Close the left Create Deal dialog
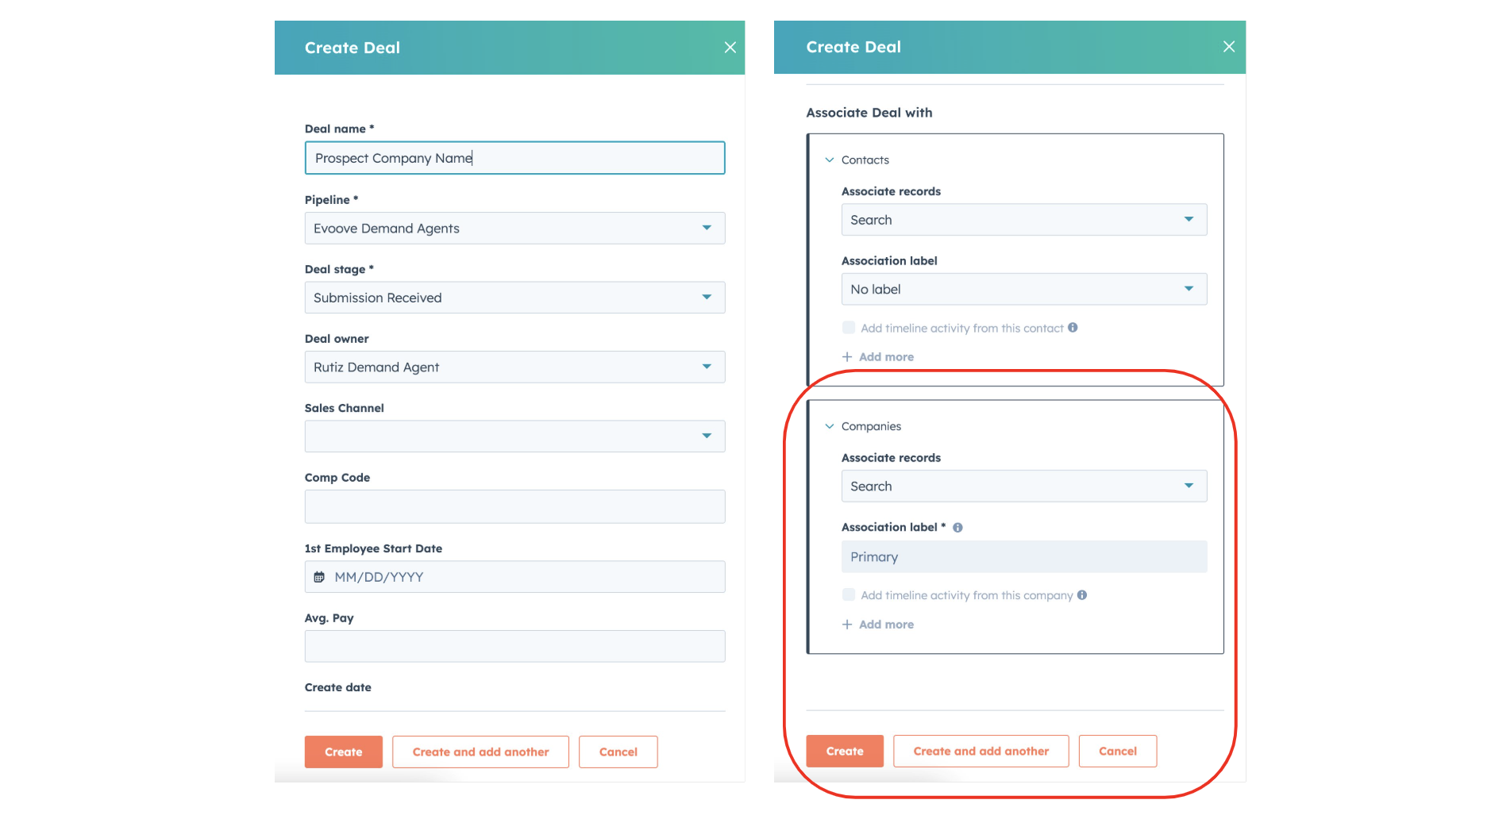The height and width of the screenshot is (819, 1491). pyautogui.click(x=730, y=48)
